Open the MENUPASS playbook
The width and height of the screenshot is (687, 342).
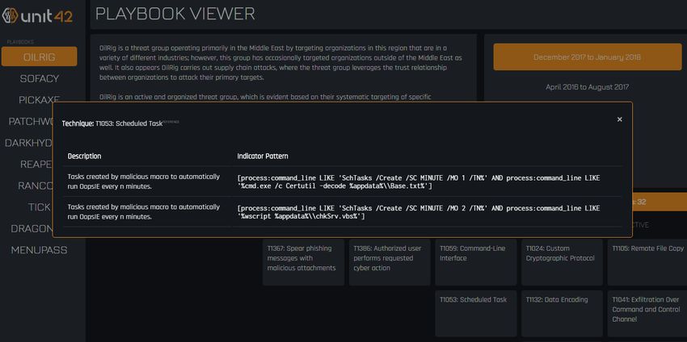(x=39, y=250)
